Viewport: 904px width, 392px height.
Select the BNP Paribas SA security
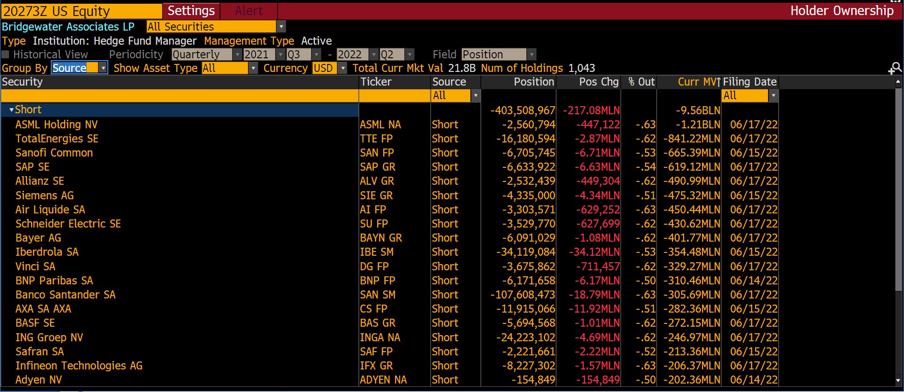tap(54, 281)
